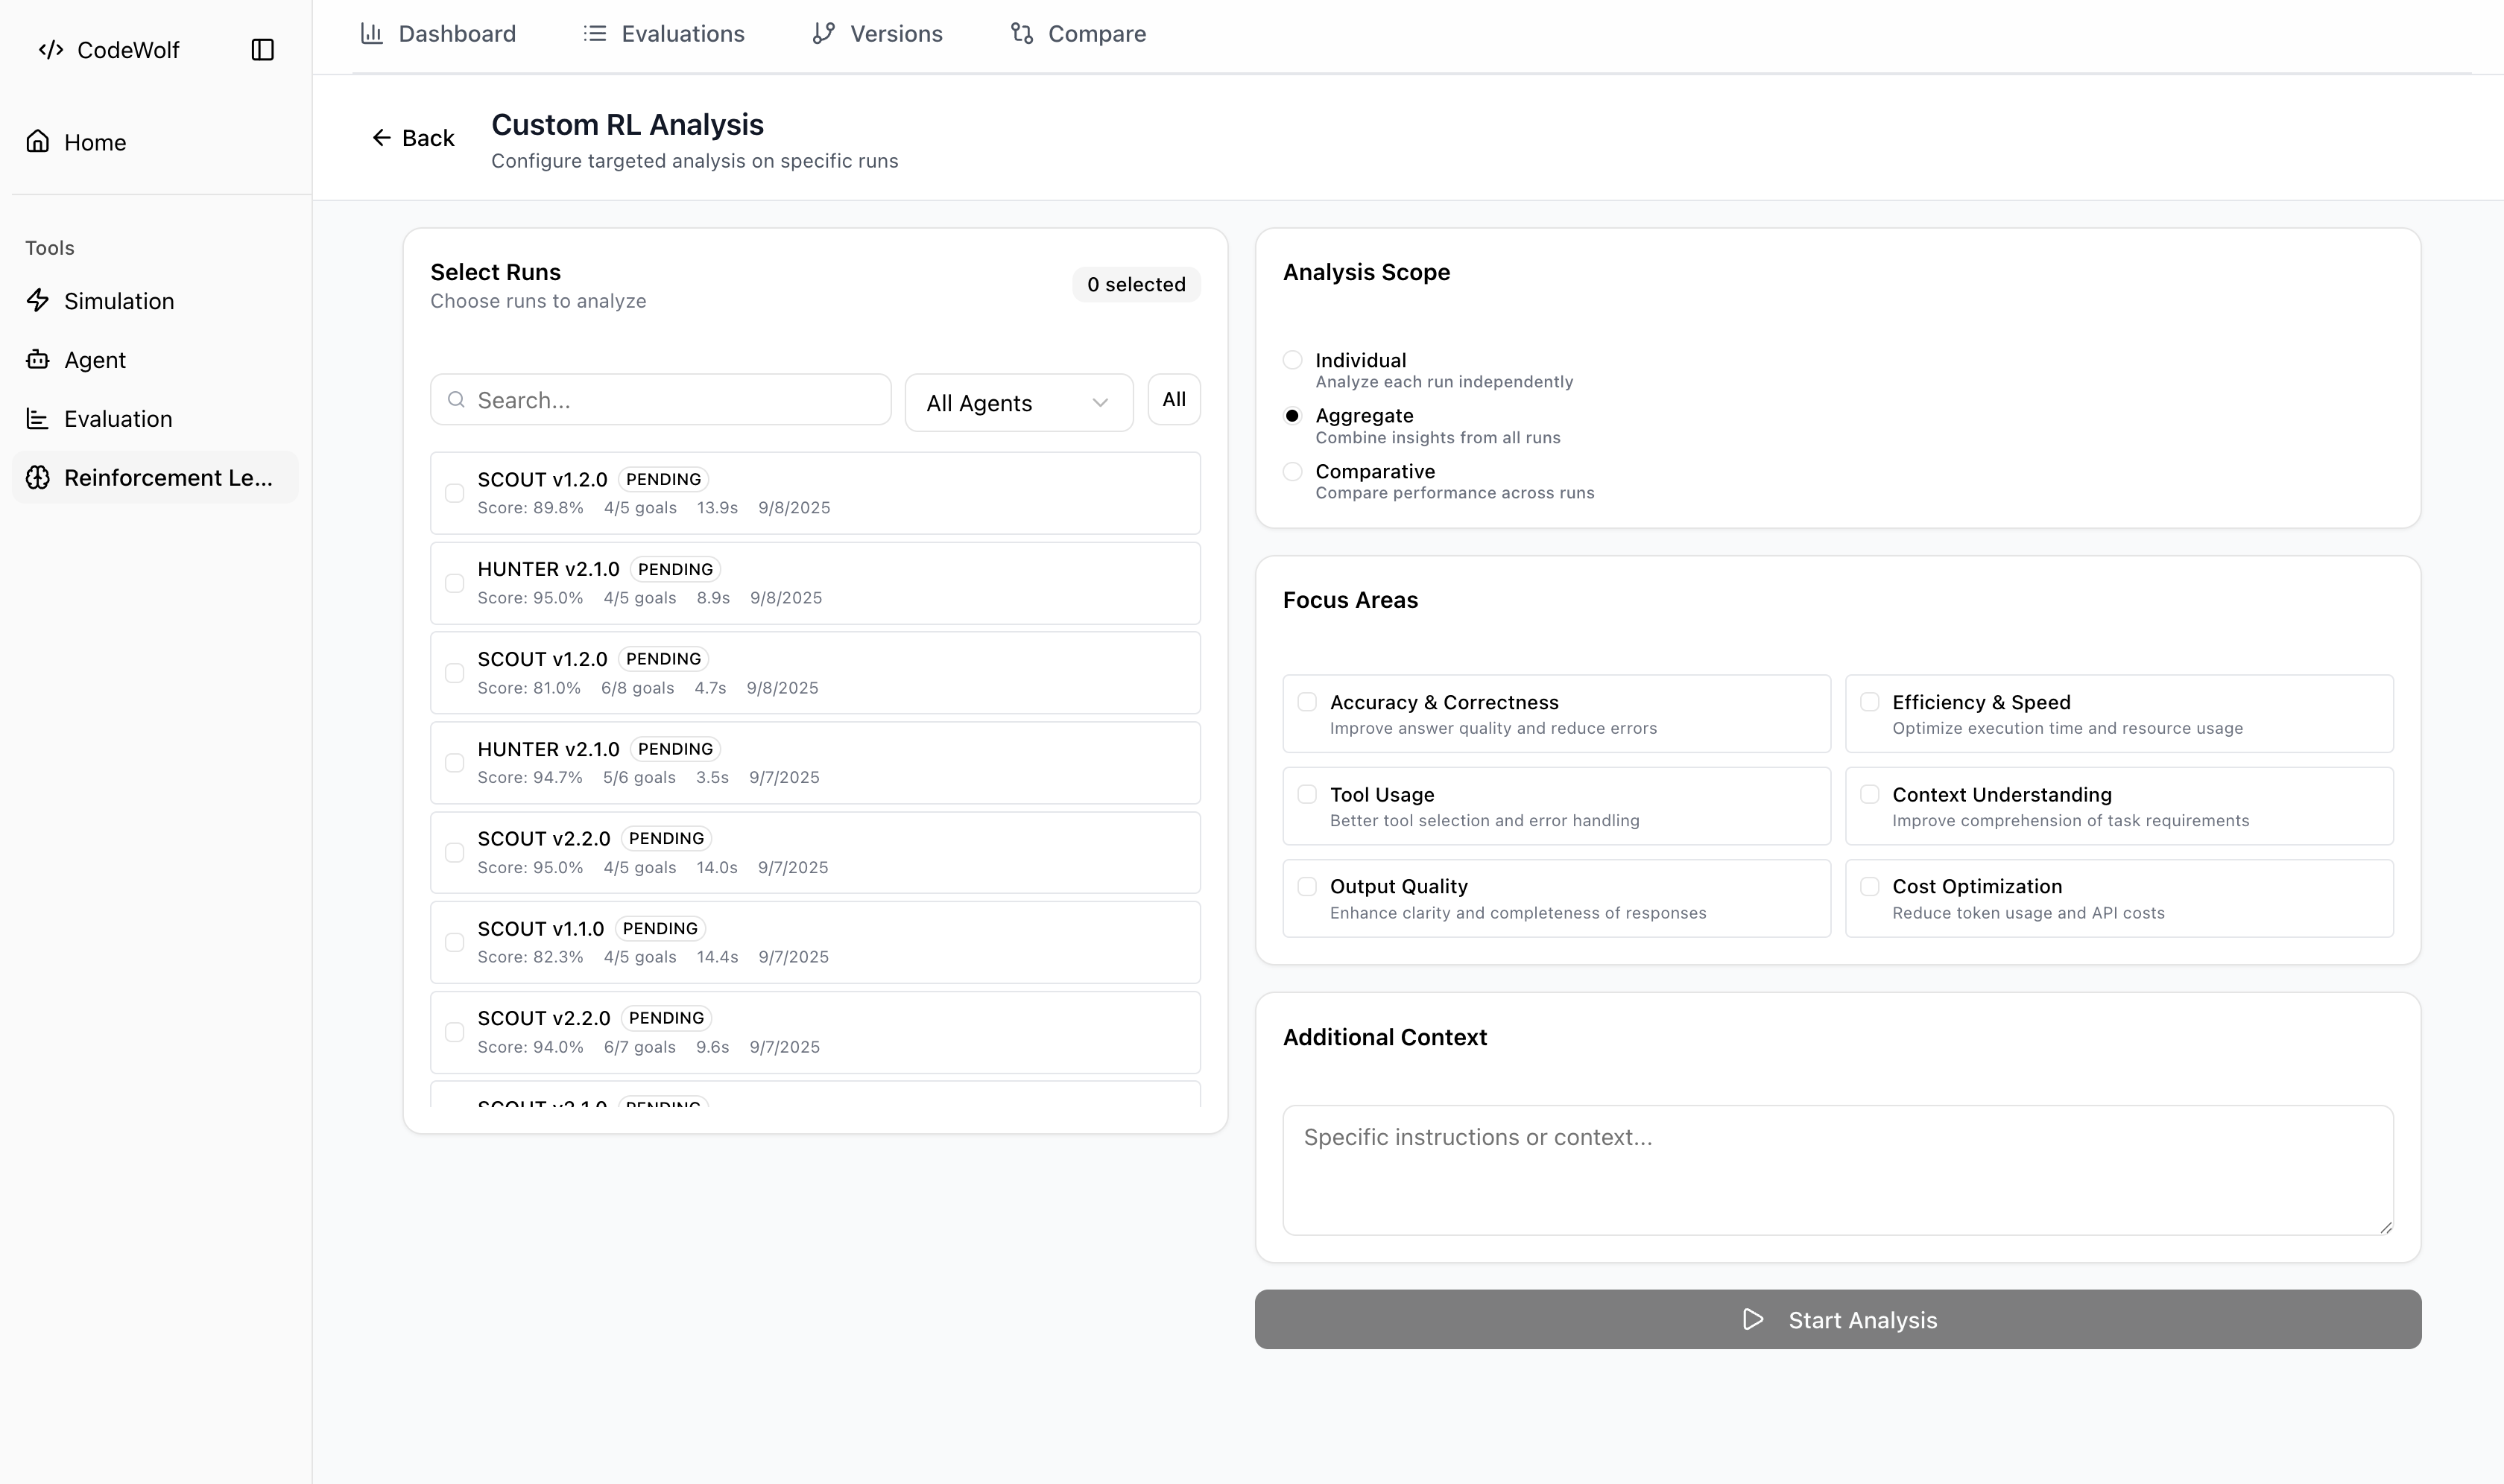The width and height of the screenshot is (2504, 1484).
Task: Select the Reinforcement Learning brain icon
Action: point(38,477)
